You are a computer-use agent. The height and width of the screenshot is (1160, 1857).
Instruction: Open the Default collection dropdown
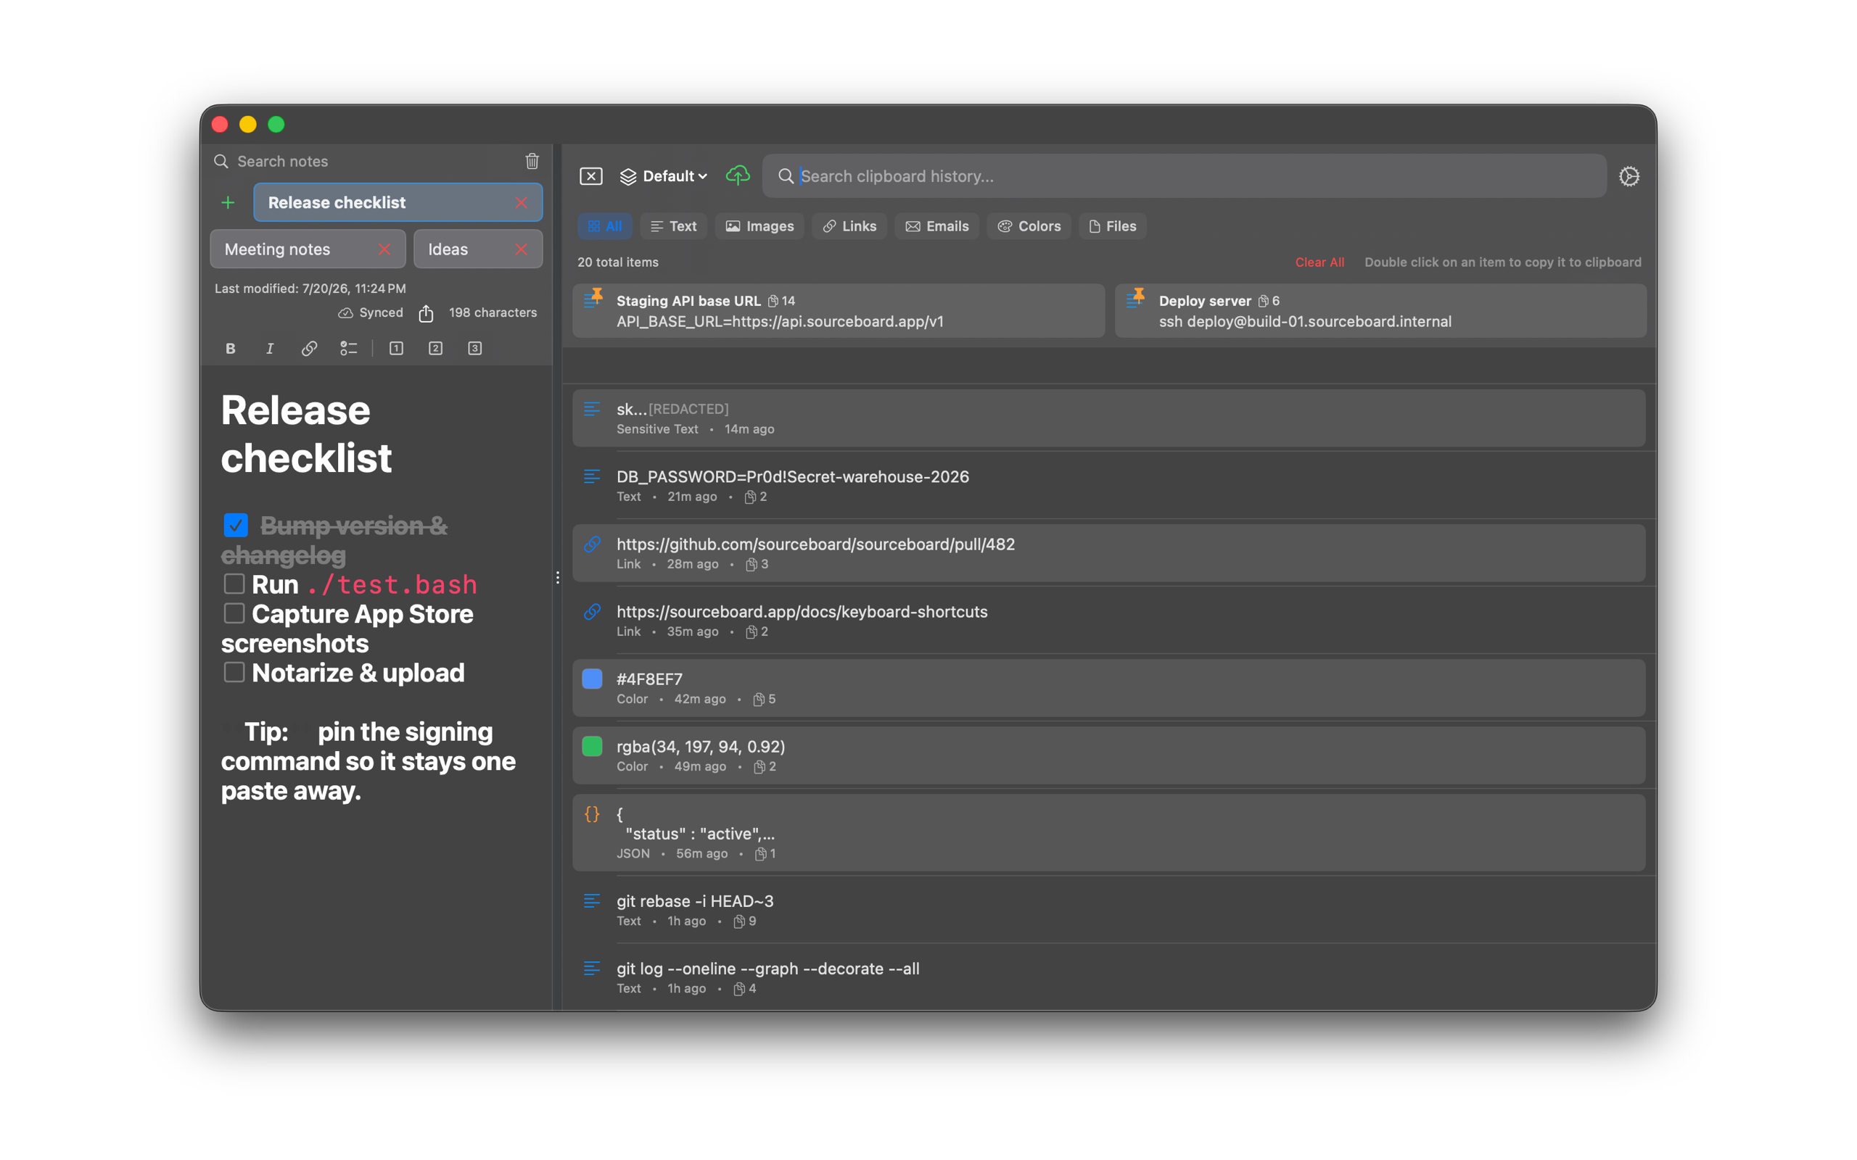tap(663, 176)
